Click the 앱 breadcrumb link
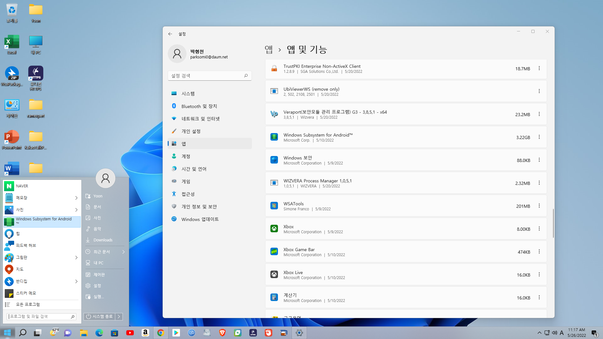 269,49
